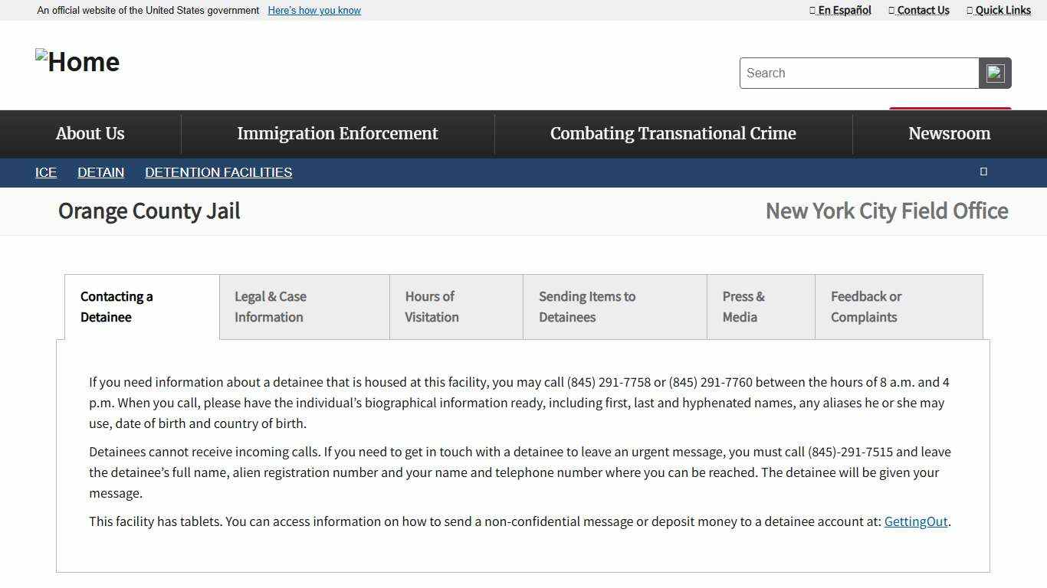The height and width of the screenshot is (588, 1047).
Task: Open the Combating Transnational Crime menu
Action: [673, 133]
